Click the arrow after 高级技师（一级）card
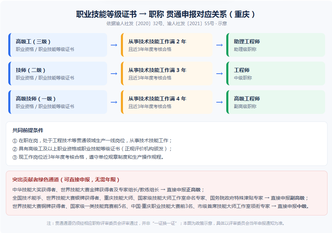332x233 pixels. click(x=114, y=102)
